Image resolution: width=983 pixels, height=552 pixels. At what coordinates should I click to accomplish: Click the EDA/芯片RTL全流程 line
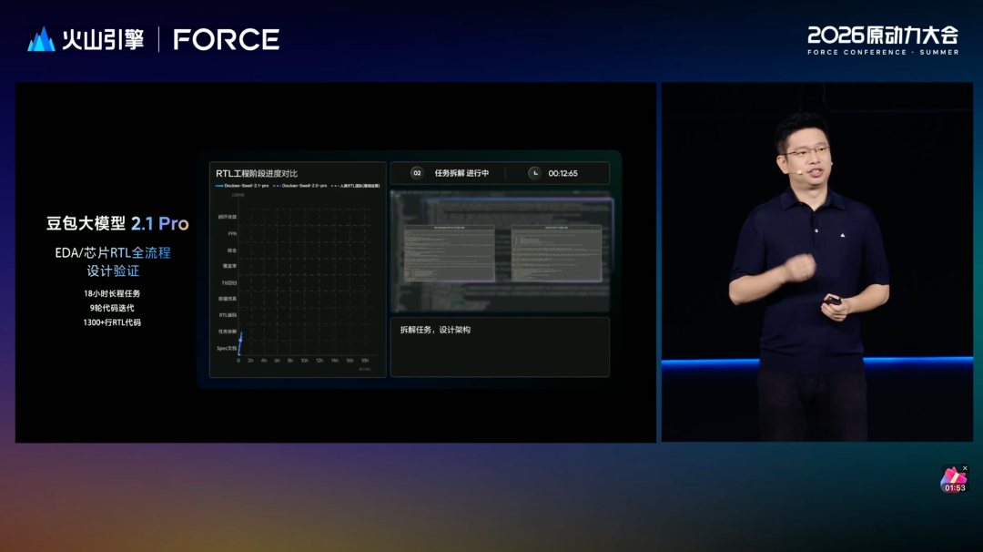(x=113, y=253)
